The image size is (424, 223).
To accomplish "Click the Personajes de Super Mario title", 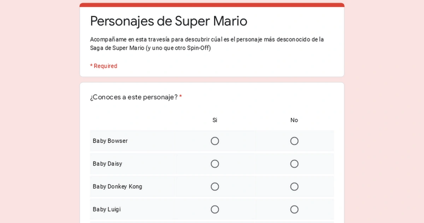I will click(x=169, y=21).
